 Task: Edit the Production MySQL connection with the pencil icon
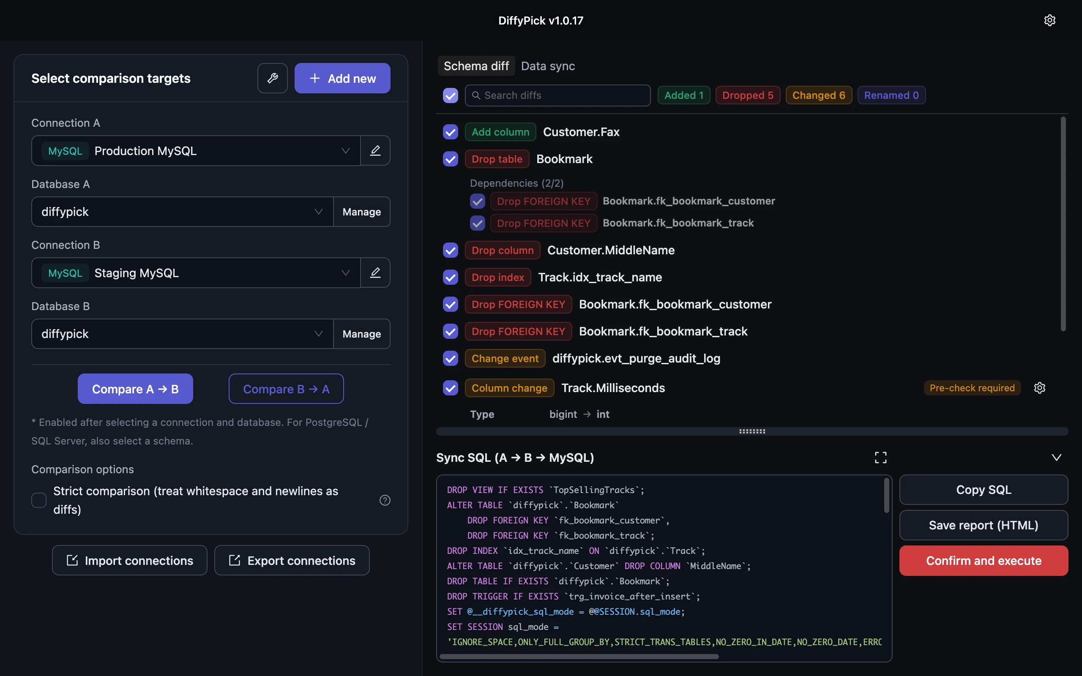[375, 151]
